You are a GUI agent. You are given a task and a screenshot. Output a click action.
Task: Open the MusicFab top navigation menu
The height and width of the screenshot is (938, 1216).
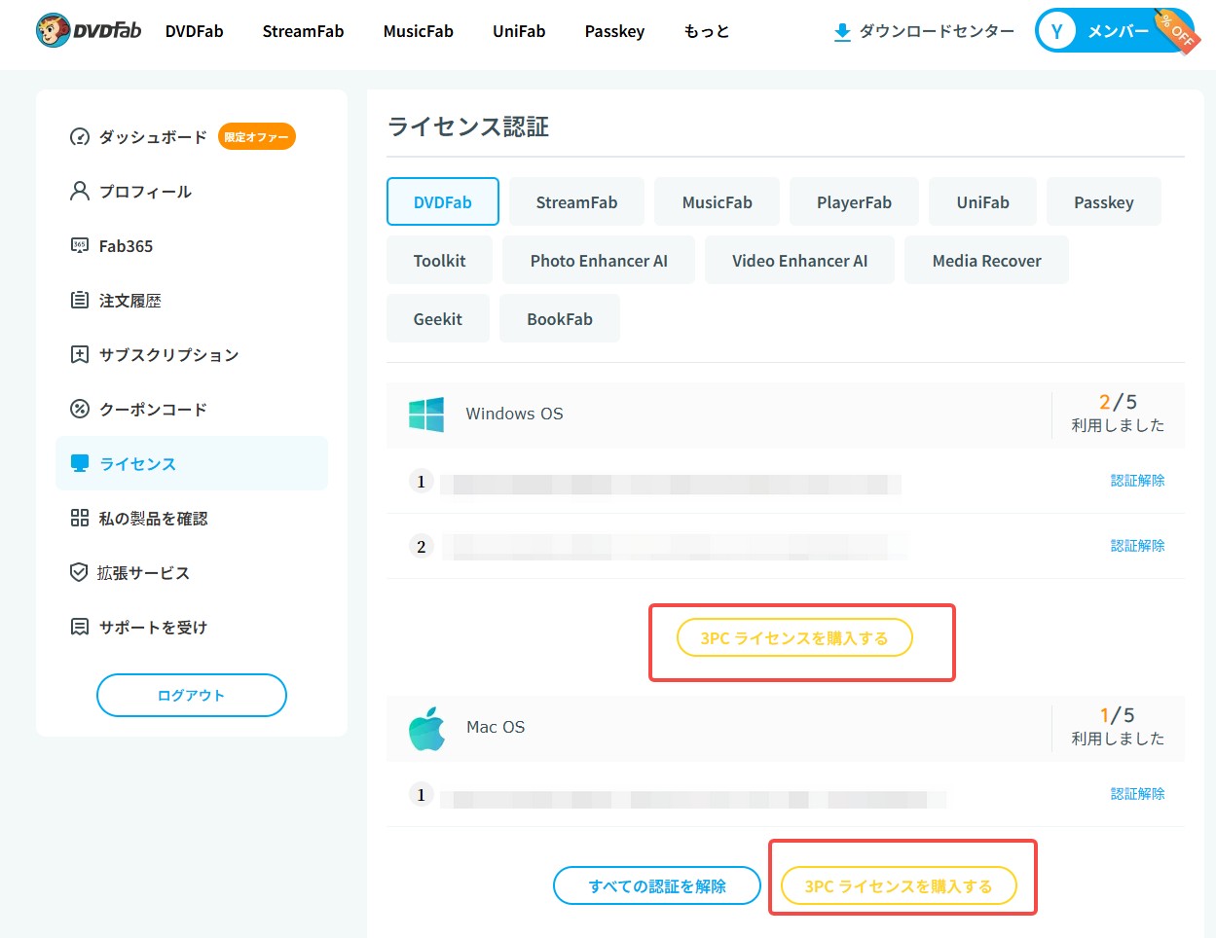click(x=419, y=31)
